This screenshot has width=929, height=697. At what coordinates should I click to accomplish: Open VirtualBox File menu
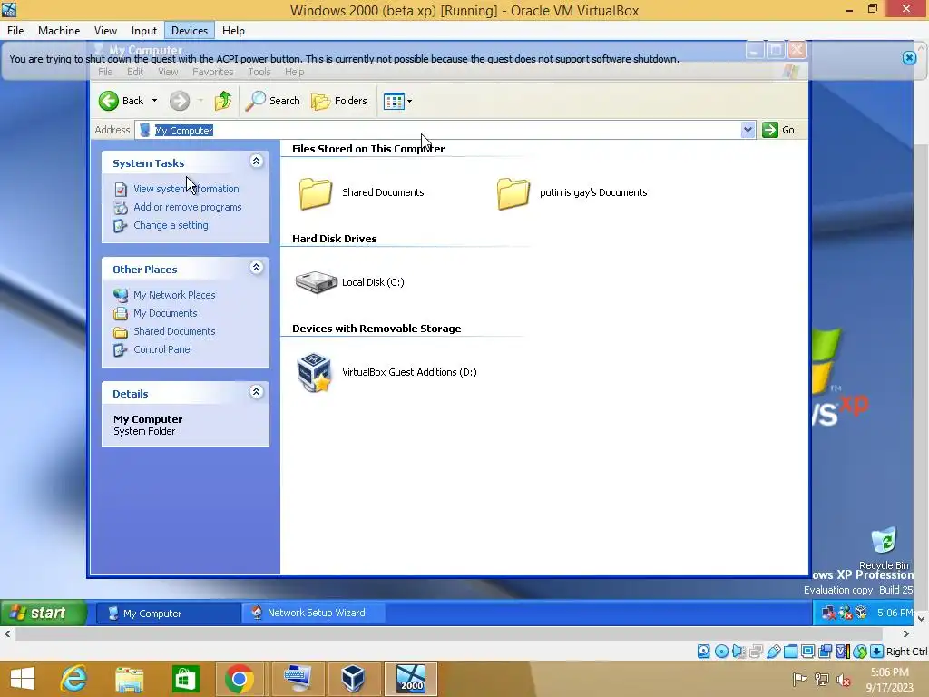(15, 31)
